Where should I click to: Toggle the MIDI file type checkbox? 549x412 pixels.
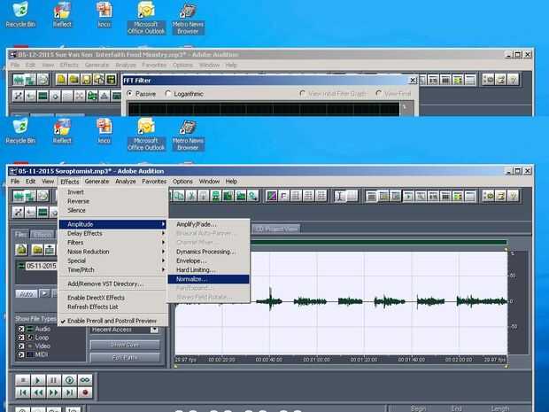(x=21, y=354)
